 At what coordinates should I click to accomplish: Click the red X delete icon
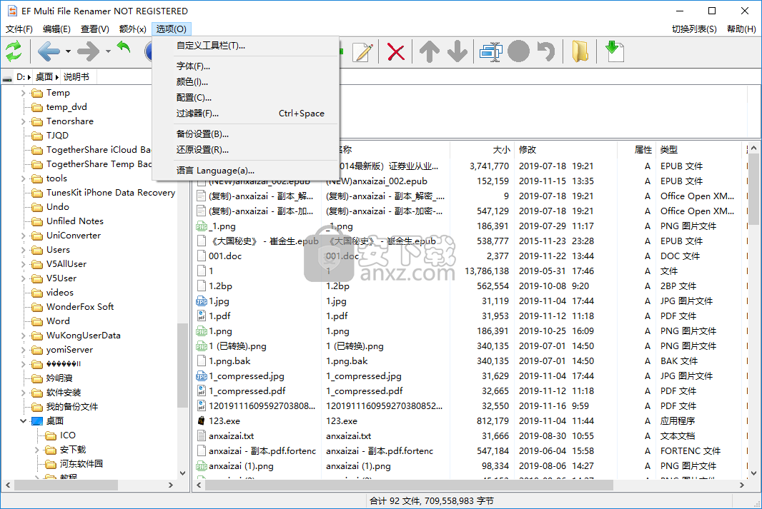(395, 51)
